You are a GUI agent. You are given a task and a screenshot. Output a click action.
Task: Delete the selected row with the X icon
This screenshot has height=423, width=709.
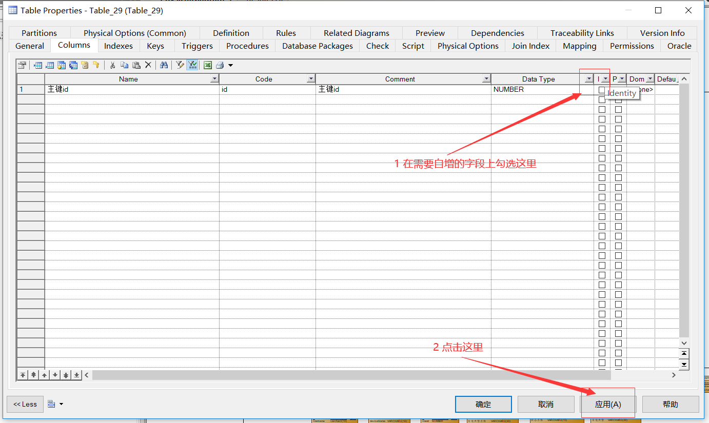click(x=148, y=65)
